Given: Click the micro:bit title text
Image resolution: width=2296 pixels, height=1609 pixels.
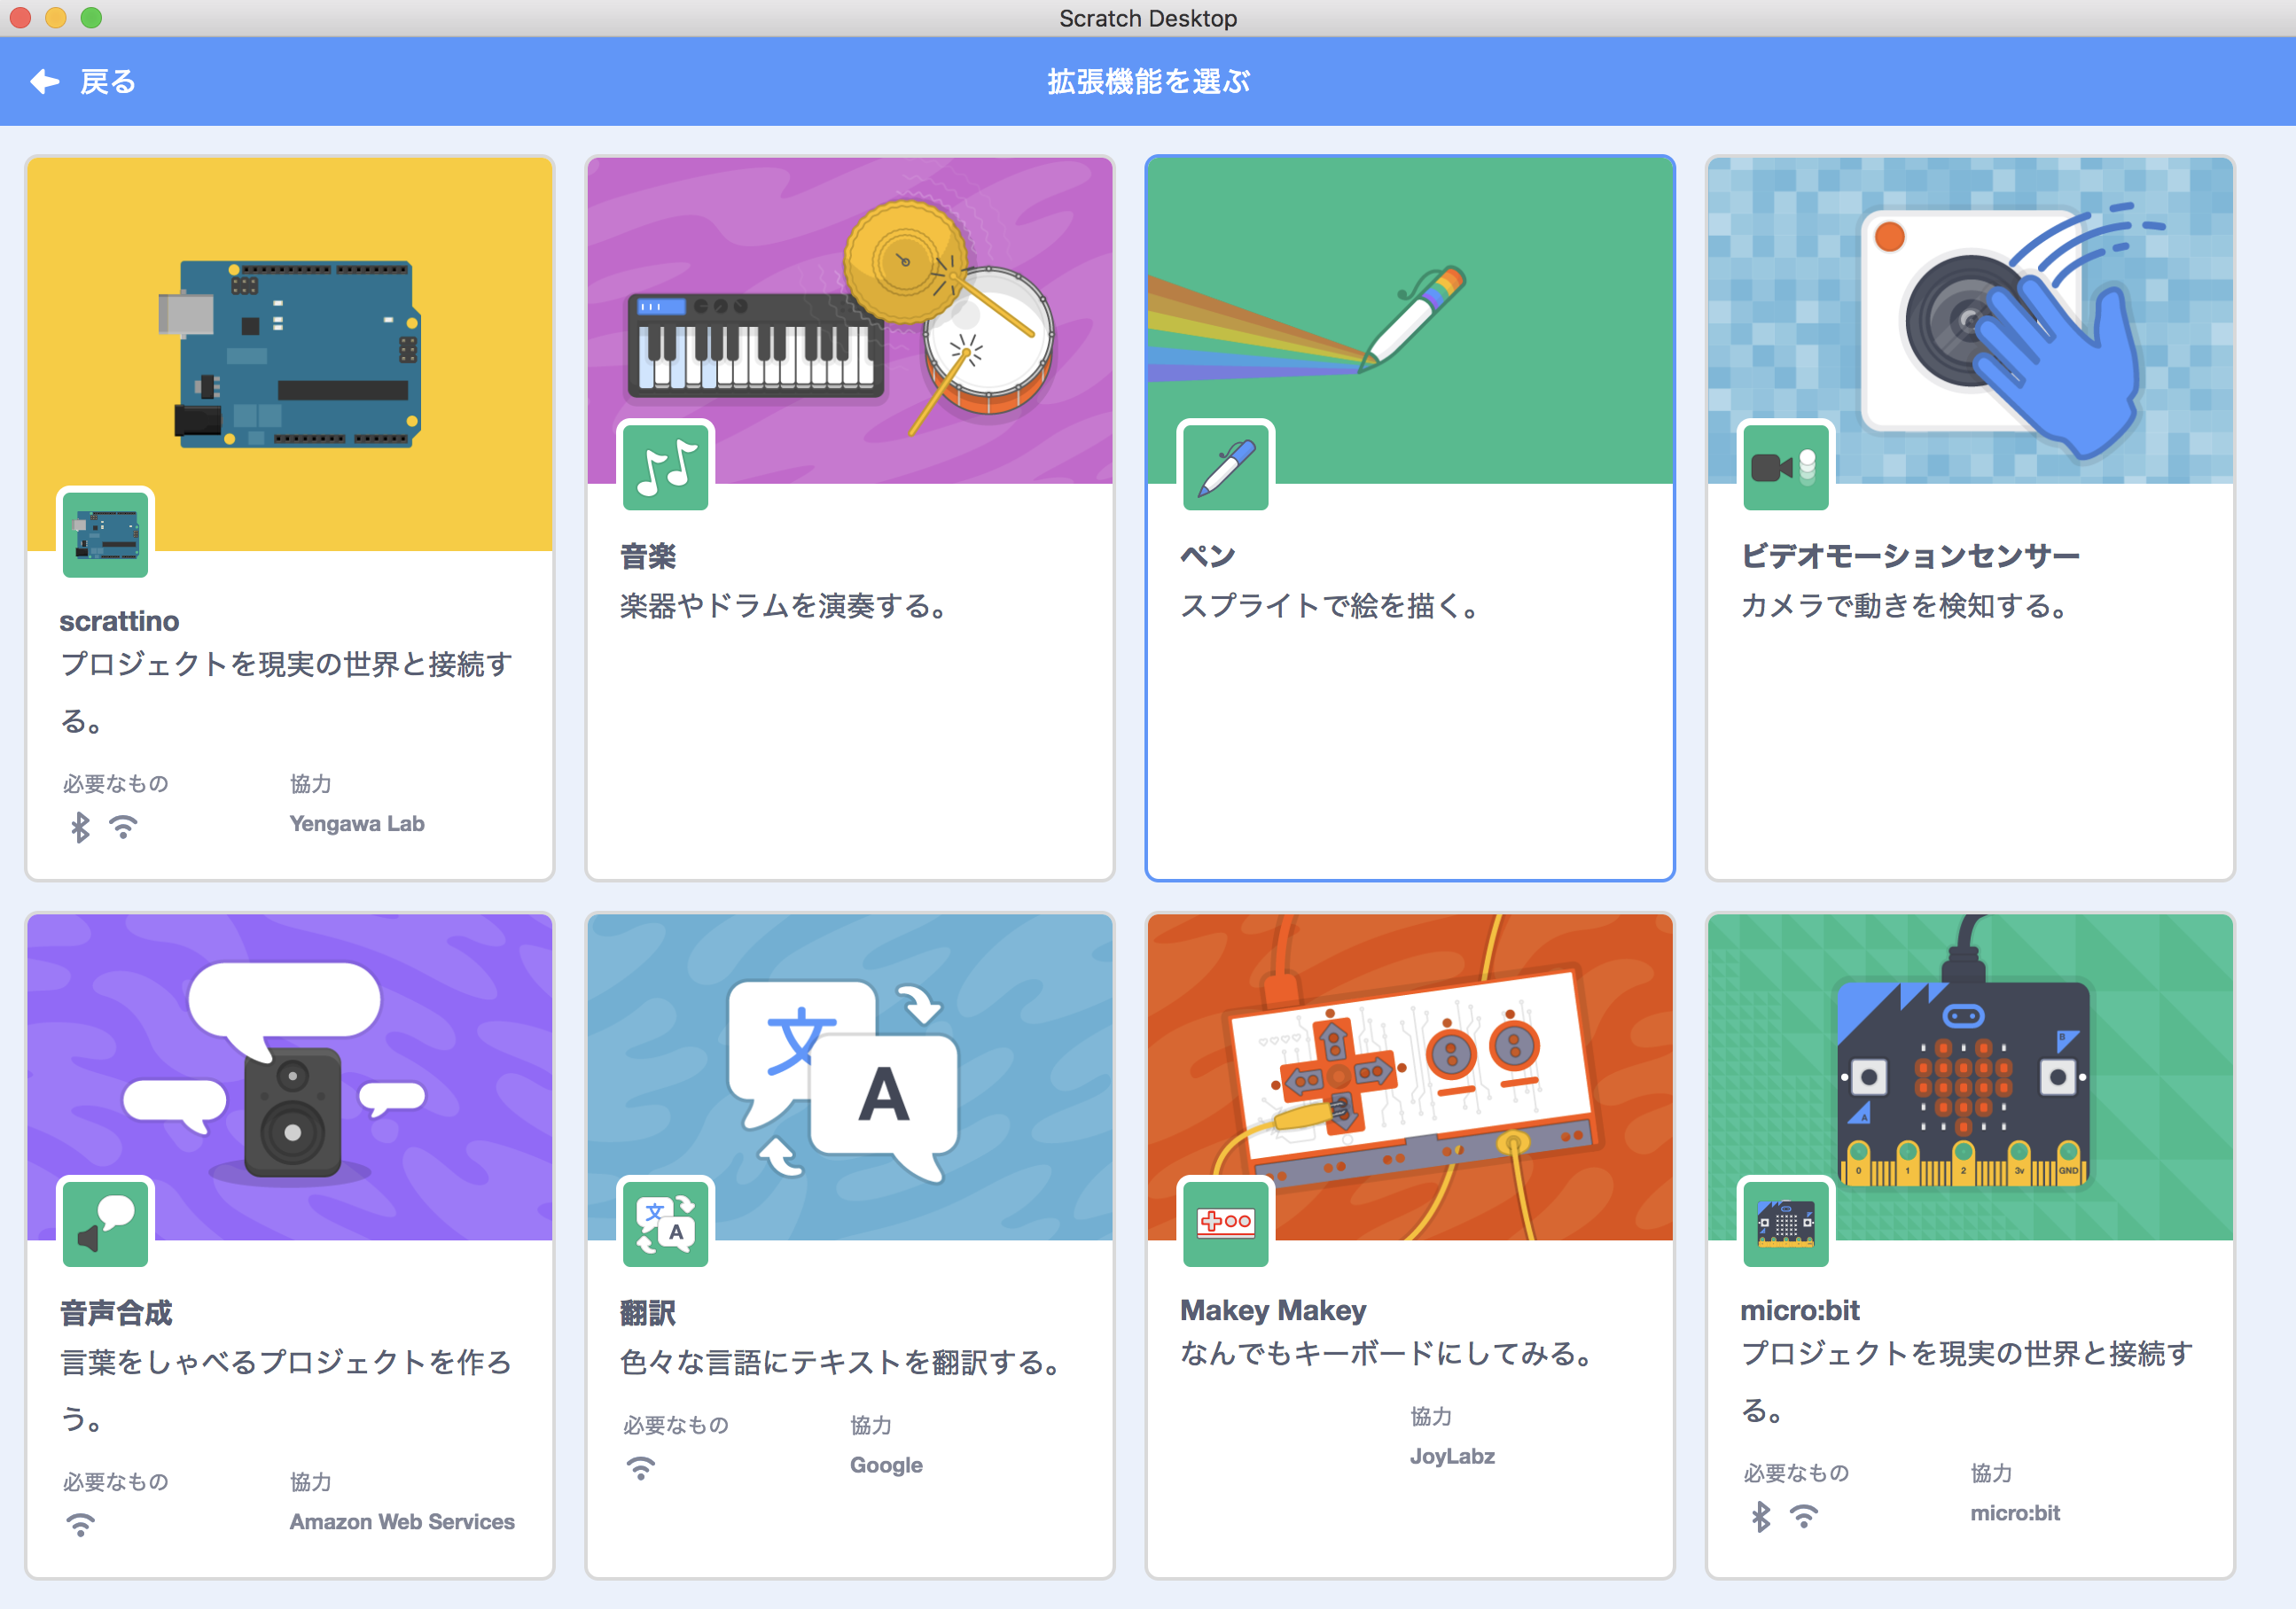Looking at the screenshot, I should pos(1799,1310).
